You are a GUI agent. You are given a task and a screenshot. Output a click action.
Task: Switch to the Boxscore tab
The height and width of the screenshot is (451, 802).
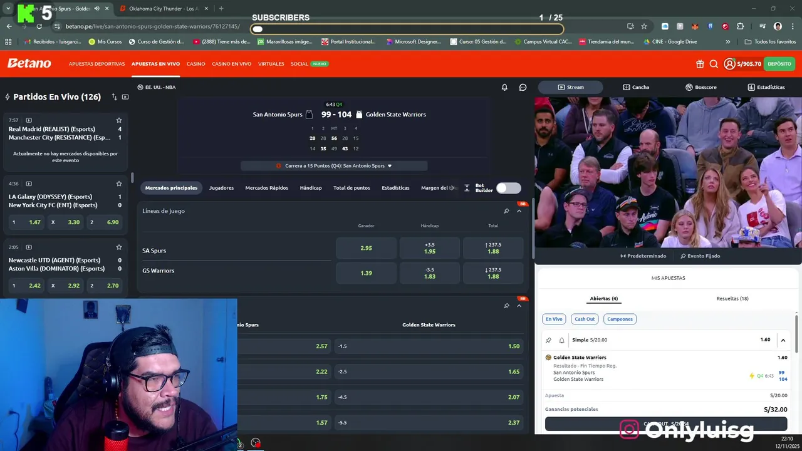tap(700, 87)
